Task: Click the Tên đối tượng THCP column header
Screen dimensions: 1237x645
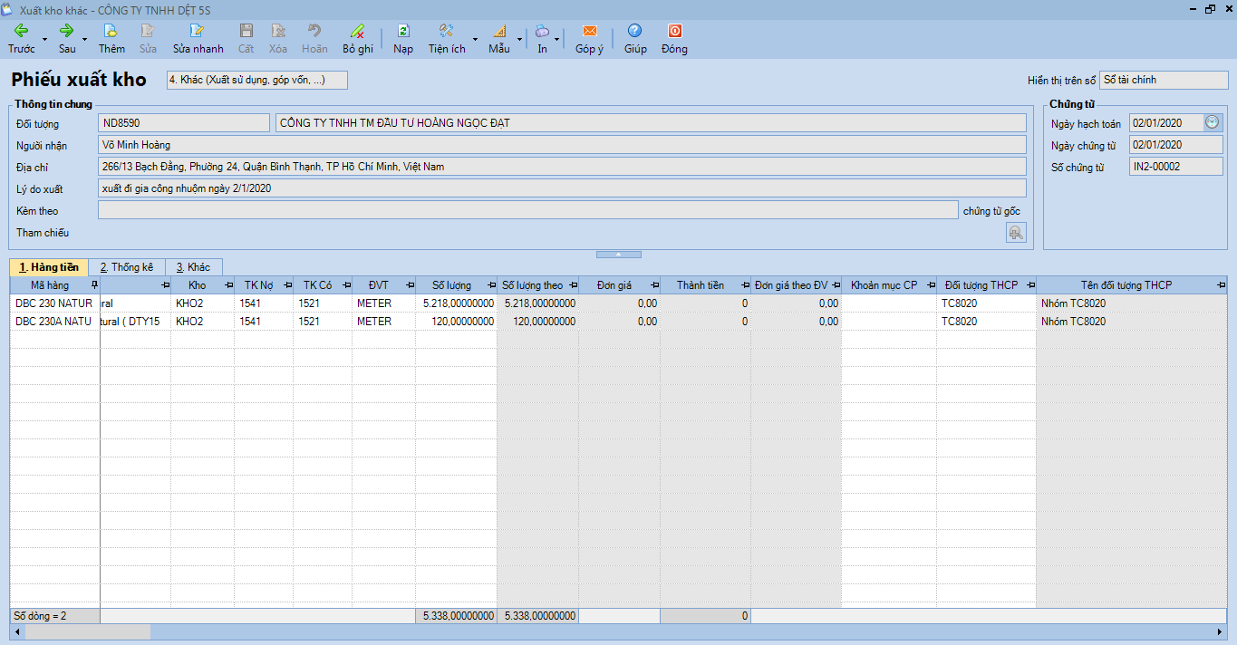Action: 1132,285
